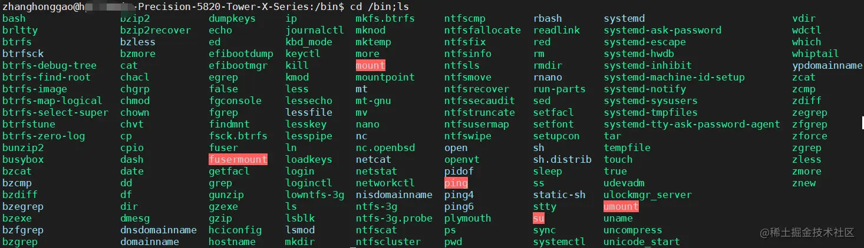Select the dnsdomainname filename
The height and width of the screenshot is (248, 864).
pos(159,230)
